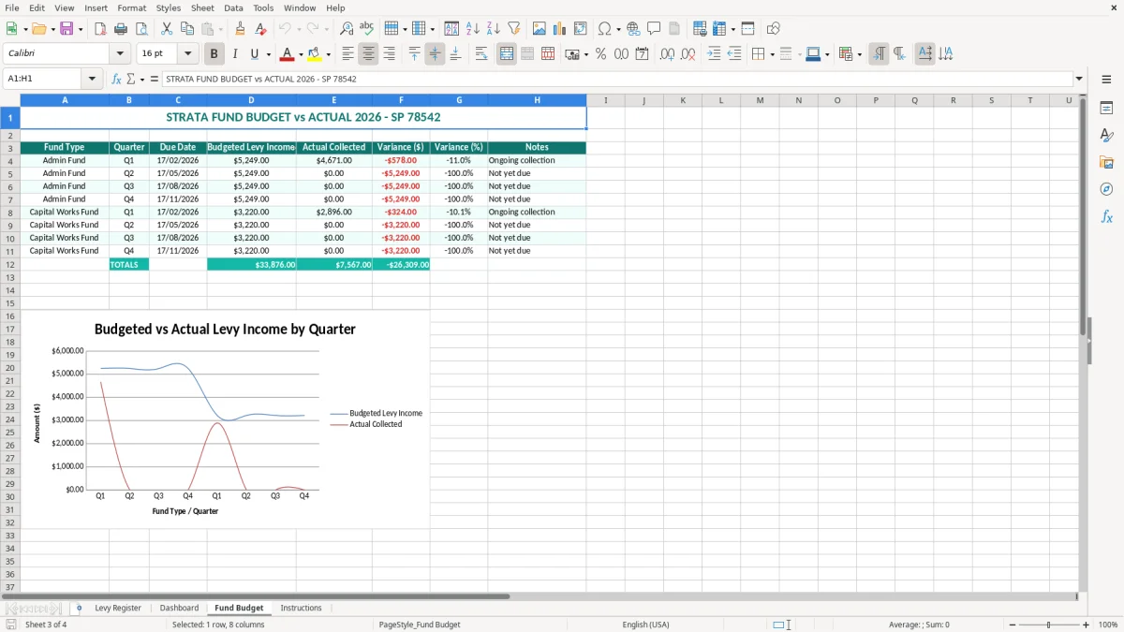Click the formula input line
This screenshot has width=1124, height=632.
(x=617, y=79)
